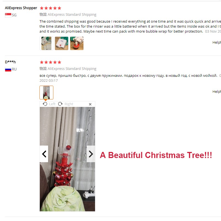Image resolution: width=221 pixels, height=221 pixels.
Task: Select D***h's Christmas tree thumbnail
Action: pyautogui.click(x=46, y=93)
